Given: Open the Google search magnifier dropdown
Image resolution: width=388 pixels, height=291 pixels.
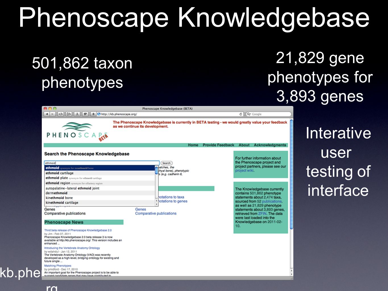Looking at the screenshot, I should tap(249, 114).
